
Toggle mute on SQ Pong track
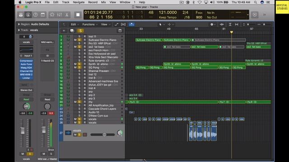[75, 67]
